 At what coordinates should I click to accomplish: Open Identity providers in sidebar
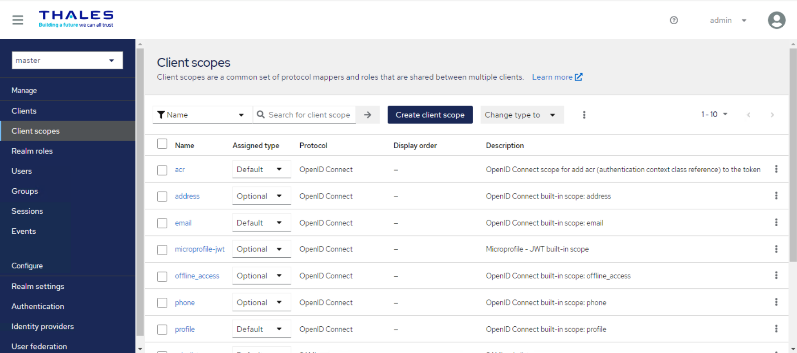coord(43,326)
